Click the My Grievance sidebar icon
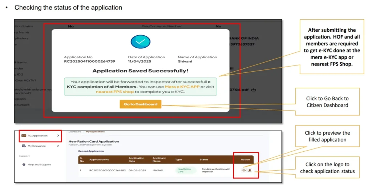The width and height of the screenshot is (372, 187). (24, 146)
